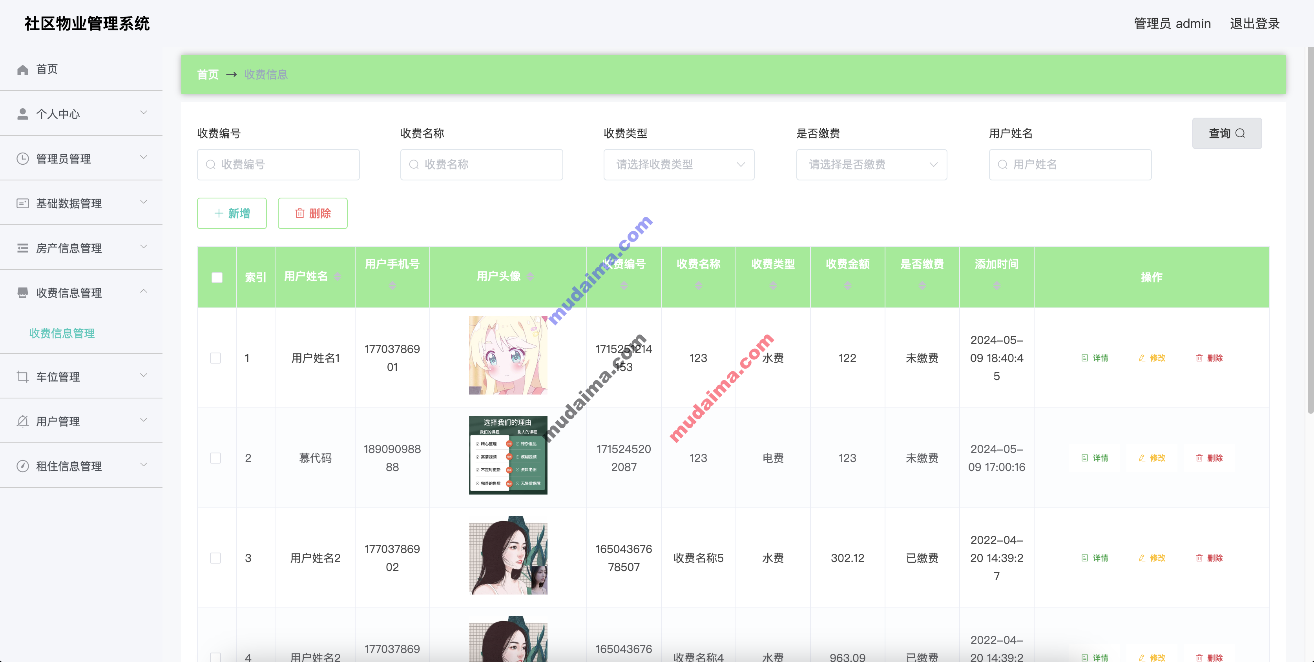The image size is (1314, 662).
Task: Click 退出登录 to log out
Action: (x=1254, y=24)
